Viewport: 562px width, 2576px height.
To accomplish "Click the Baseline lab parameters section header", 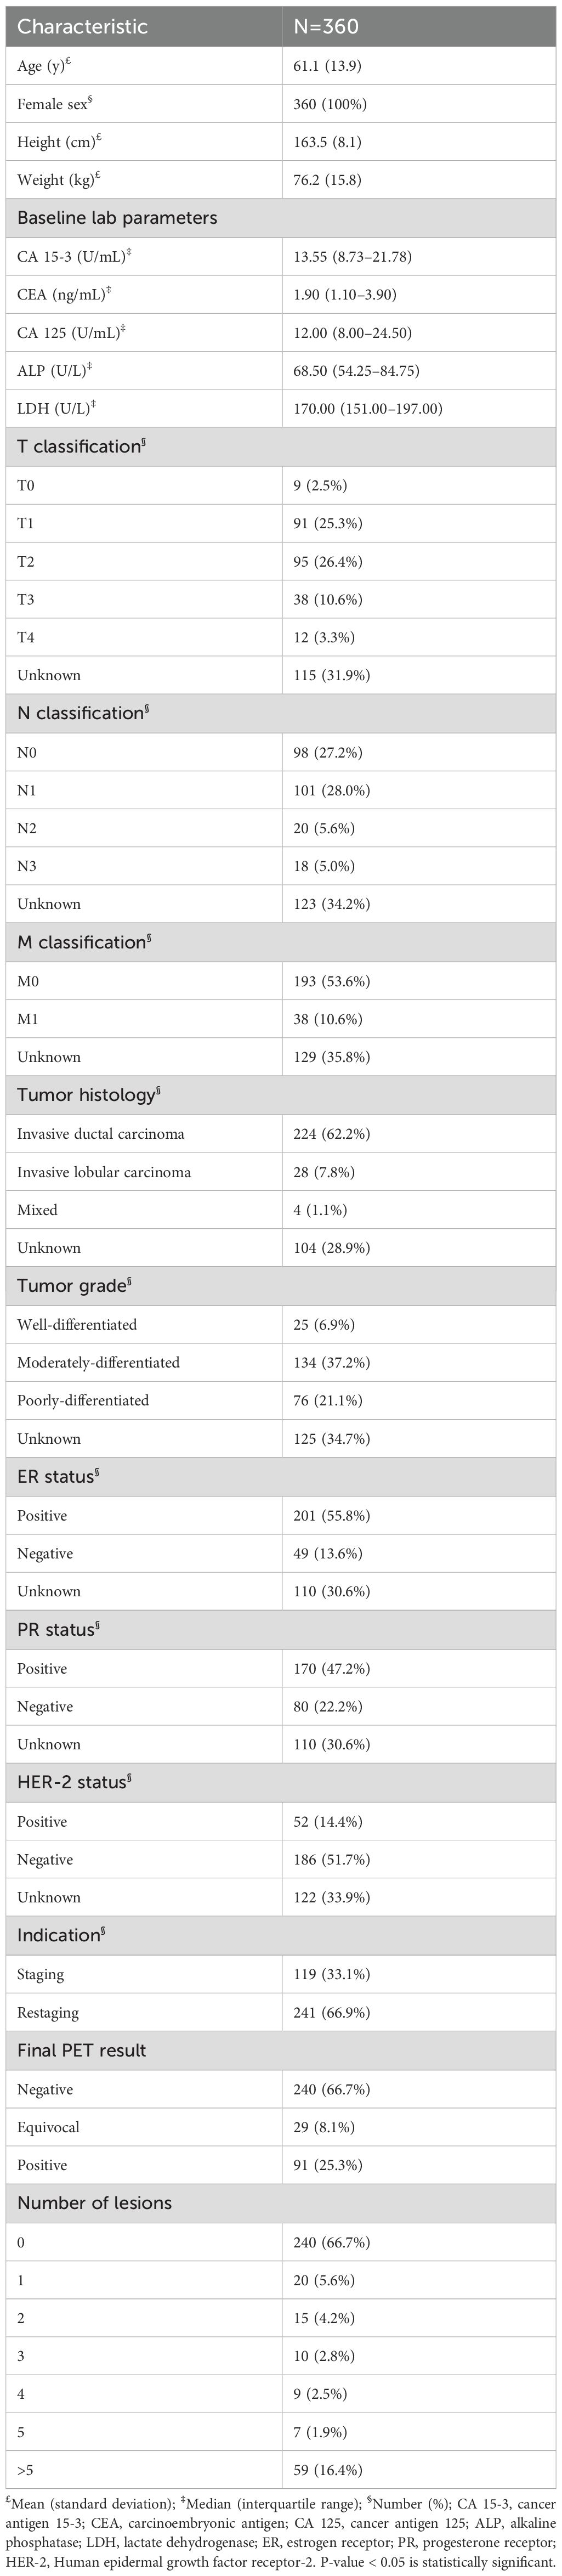I will 116,218.
